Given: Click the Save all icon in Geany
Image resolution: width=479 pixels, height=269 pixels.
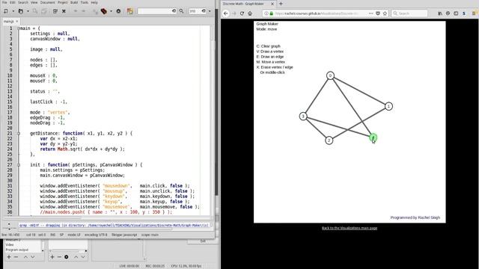Looking at the screenshot, I should click(x=44, y=11).
